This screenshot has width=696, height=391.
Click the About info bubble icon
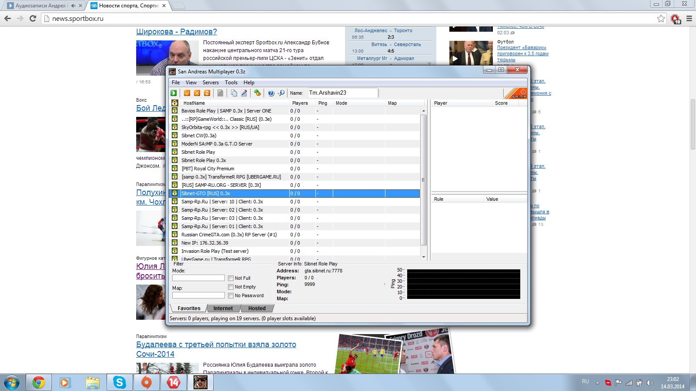(x=281, y=93)
